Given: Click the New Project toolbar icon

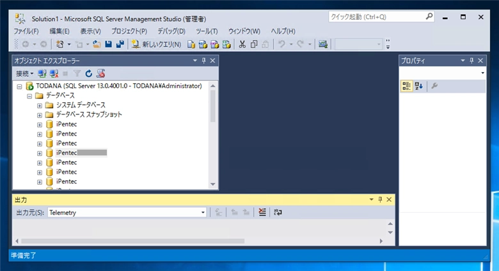Looking at the screenshot, I should click(x=59, y=44).
